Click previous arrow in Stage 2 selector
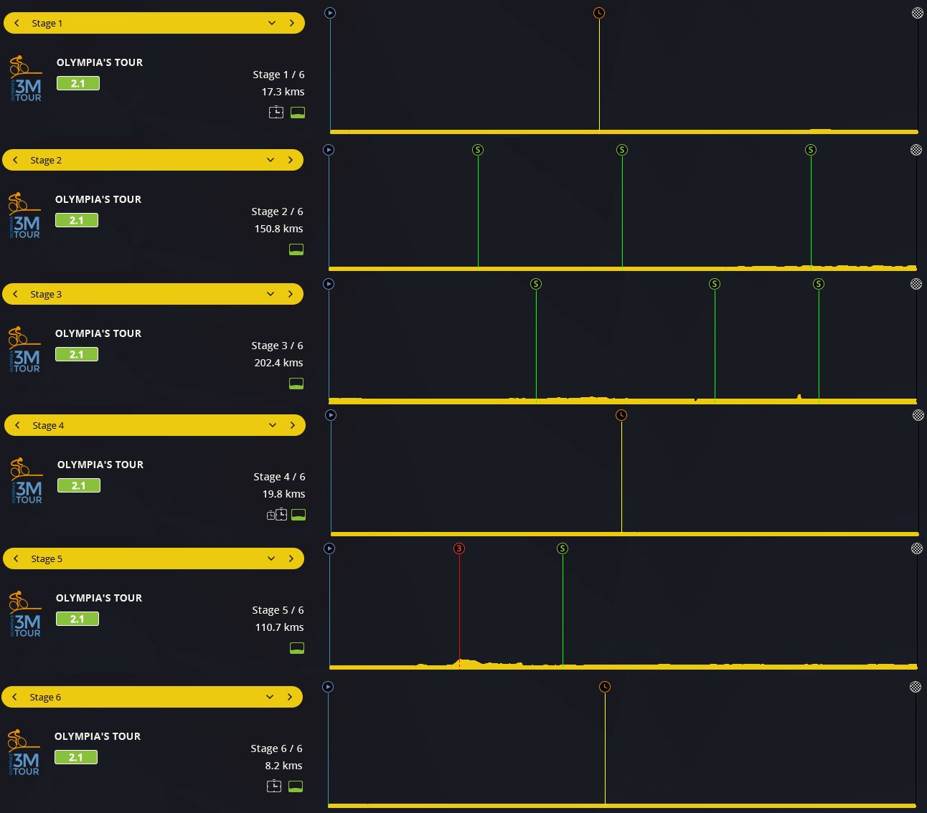The image size is (927, 813). pyautogui.click(x=15, y=160)
